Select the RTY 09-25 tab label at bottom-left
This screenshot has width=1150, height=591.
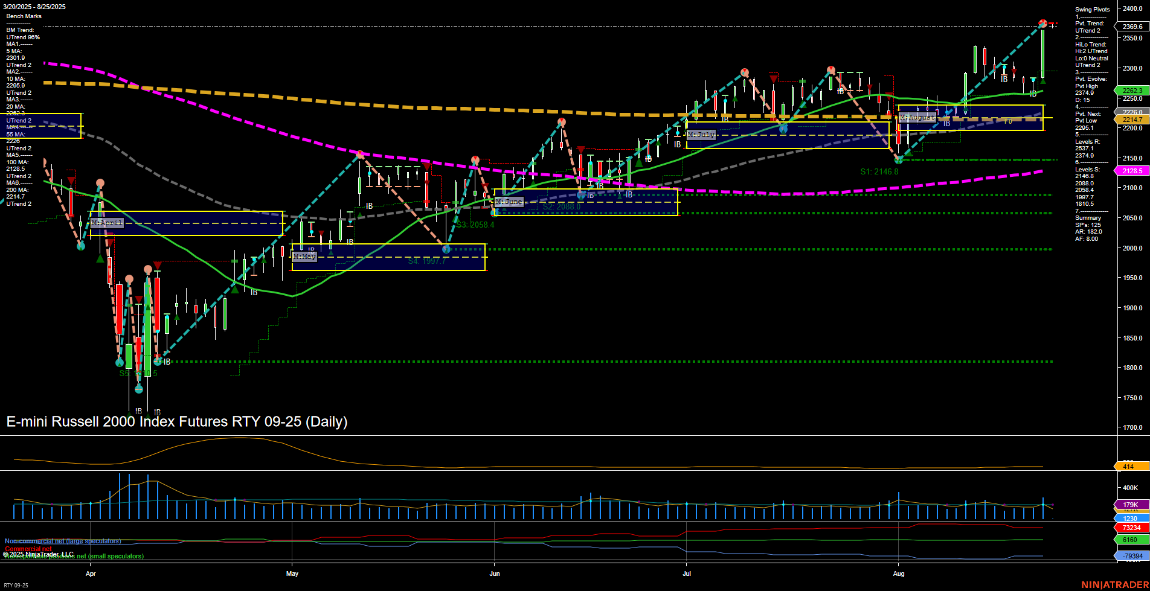point(17,585)
